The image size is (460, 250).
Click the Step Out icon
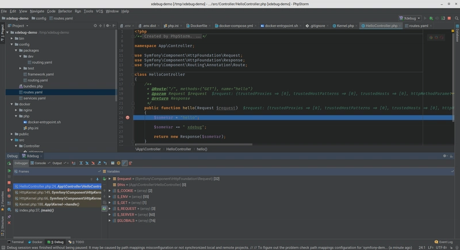99,163
